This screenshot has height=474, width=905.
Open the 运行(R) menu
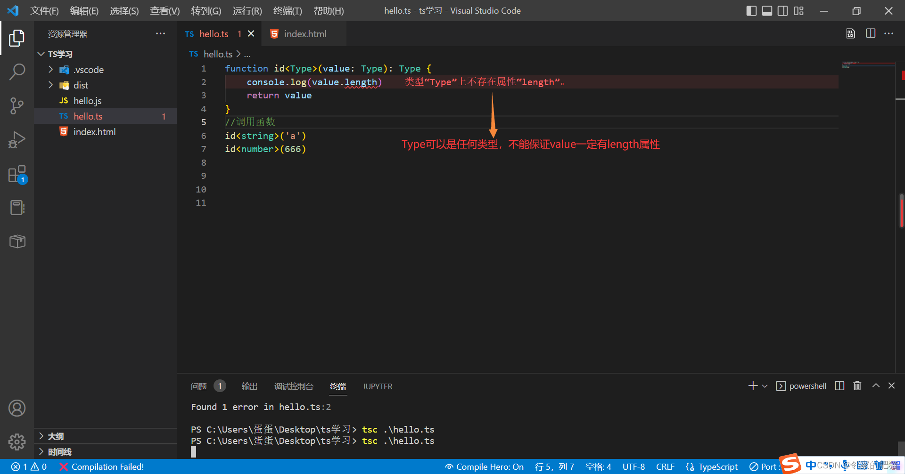click(x=247, y=11)
